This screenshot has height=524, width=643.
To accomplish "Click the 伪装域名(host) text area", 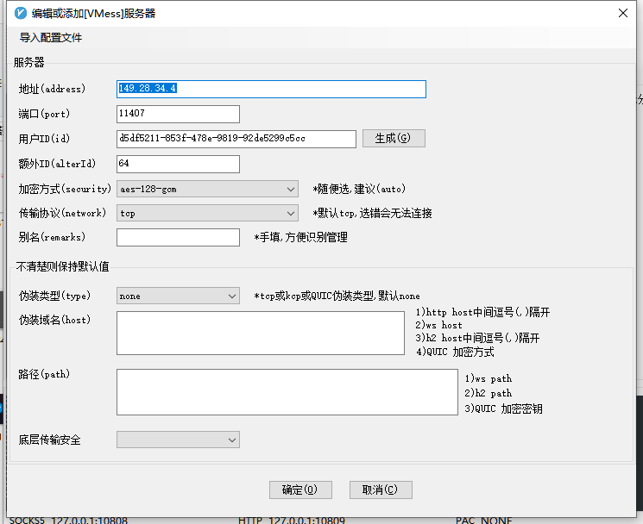I will pyautogui.click(x=260, y=333).
